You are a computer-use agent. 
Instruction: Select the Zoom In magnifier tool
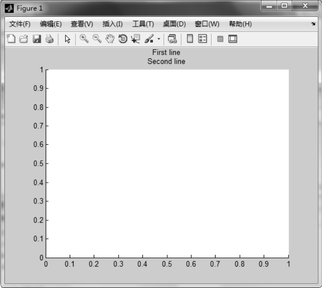pyautogui.click(x=84, y=39)
